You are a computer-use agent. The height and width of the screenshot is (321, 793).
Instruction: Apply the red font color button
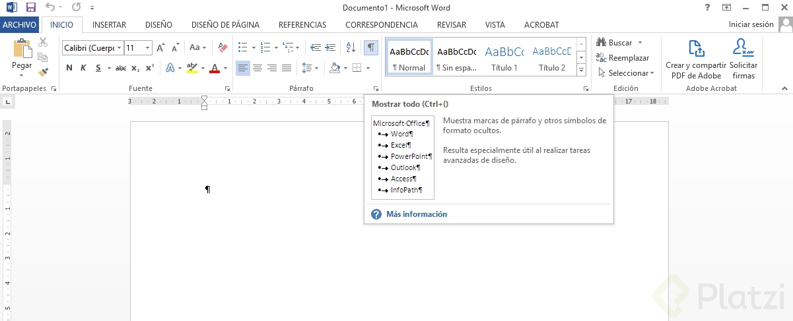pyautogui.click(x=215, y=68)
